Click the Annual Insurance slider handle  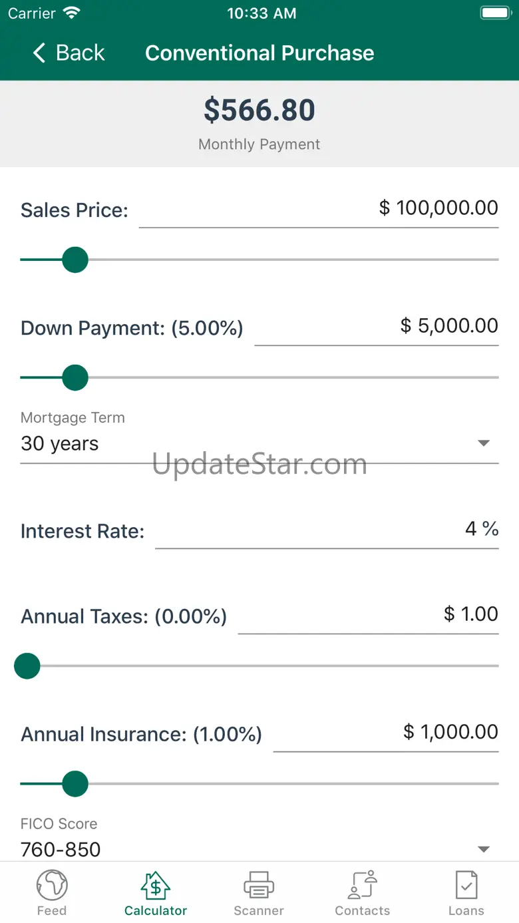click(x=75, y=784)
